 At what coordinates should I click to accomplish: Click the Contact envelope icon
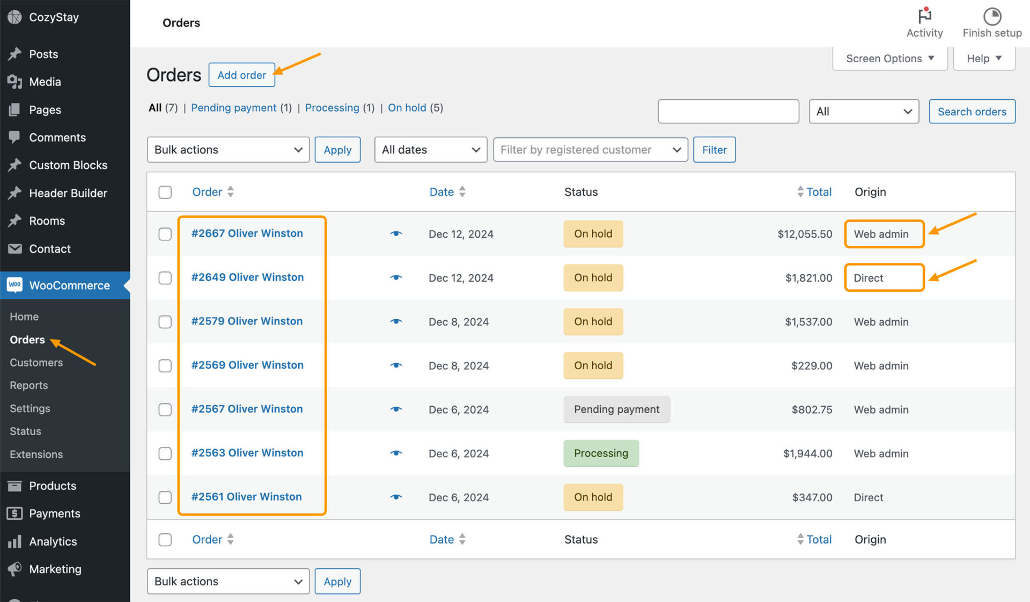point(15,249)
